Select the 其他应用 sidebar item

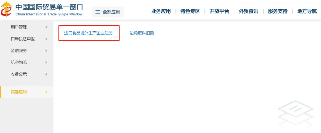[x=27, y=92]
